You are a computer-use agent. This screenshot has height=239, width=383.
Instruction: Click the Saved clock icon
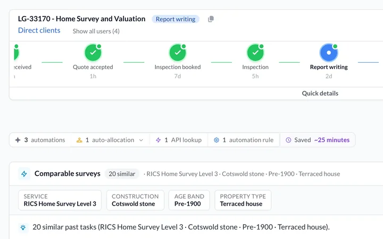pyautogui.click(x=288, y=140)
